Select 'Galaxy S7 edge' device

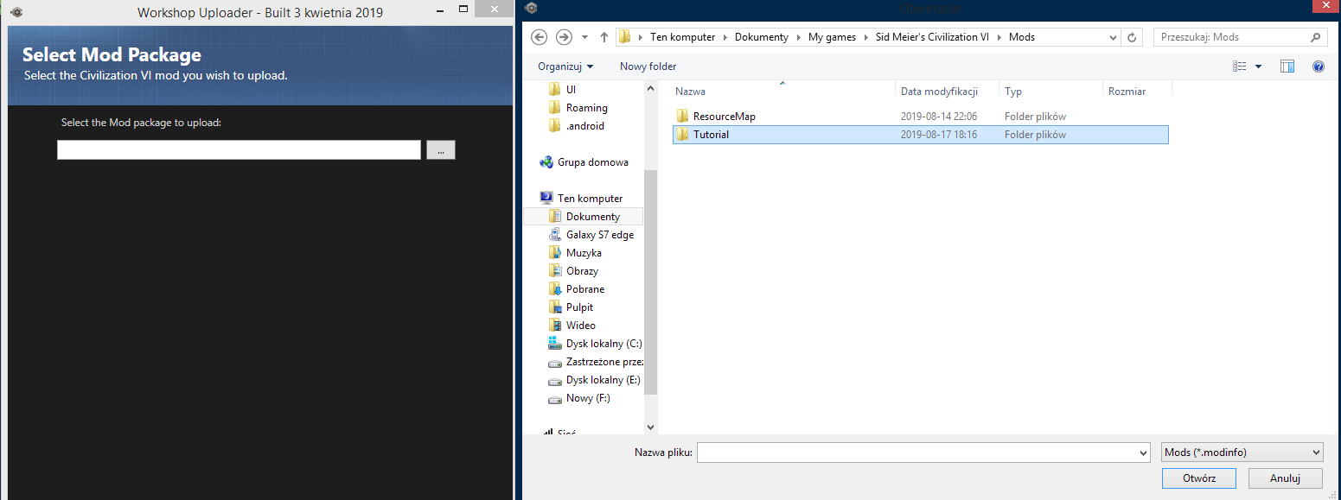(599, 235)
